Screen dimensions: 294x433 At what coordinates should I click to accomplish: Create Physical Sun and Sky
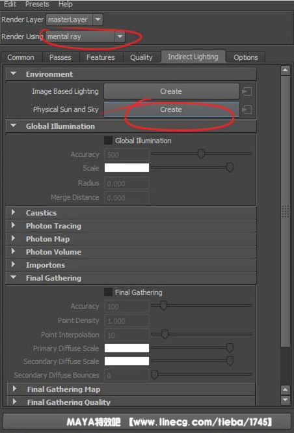coord(171,109)
